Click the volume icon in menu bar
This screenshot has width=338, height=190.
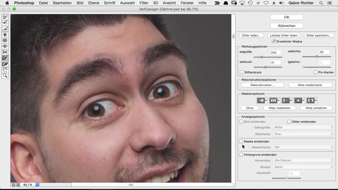click(281, 3)
